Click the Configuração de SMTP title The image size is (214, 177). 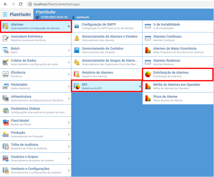pyautogui.click(x=99, y=24)
